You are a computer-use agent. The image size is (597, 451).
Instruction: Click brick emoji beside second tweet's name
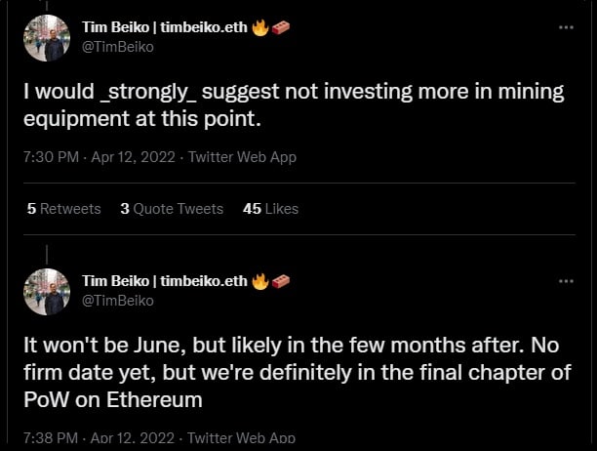(x=281, y=281)
